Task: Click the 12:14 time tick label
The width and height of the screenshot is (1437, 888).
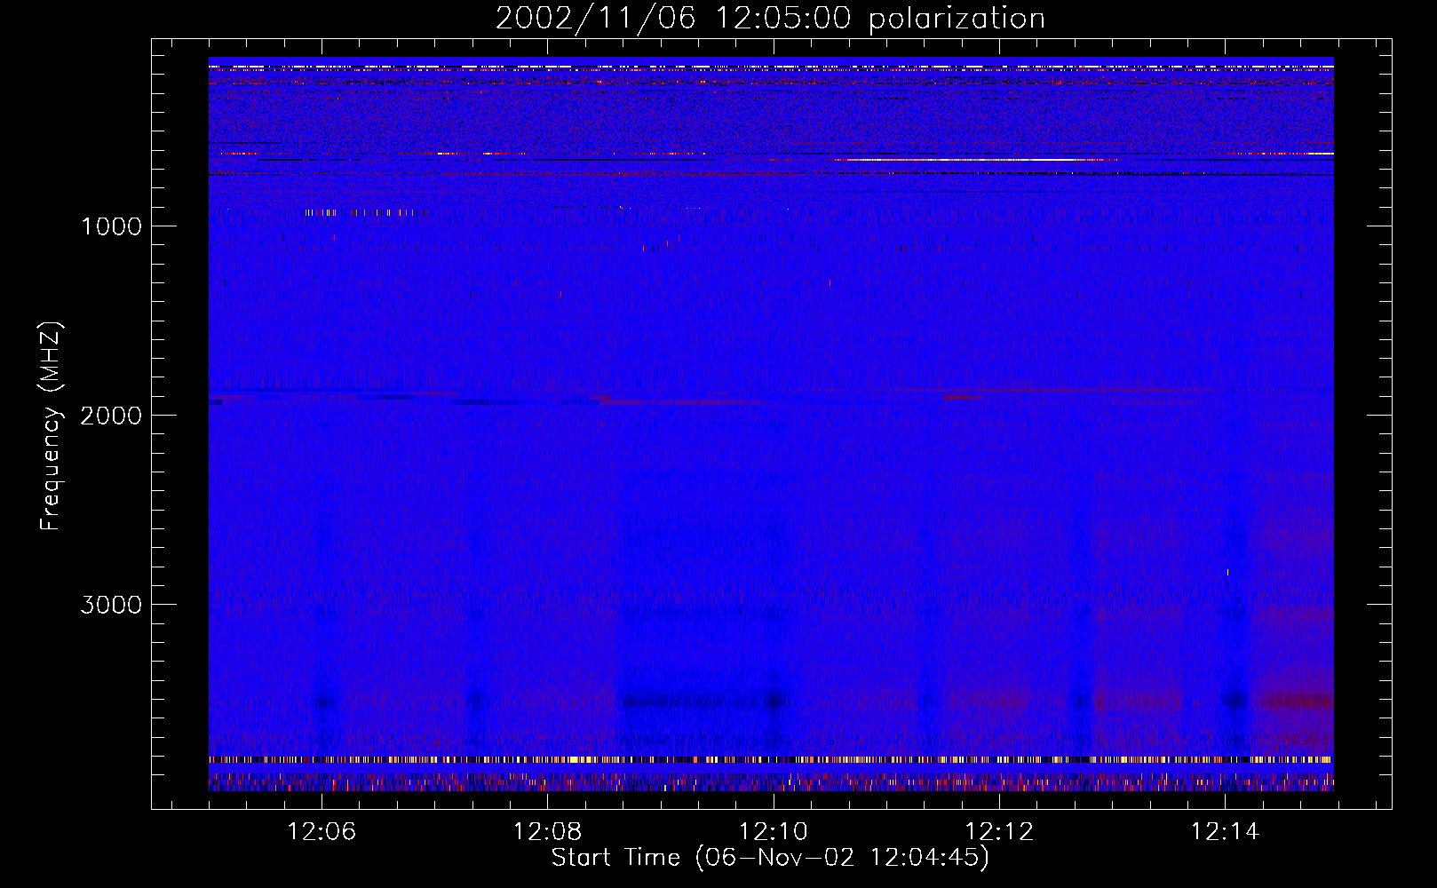Action: click(x=1225, y=832)
